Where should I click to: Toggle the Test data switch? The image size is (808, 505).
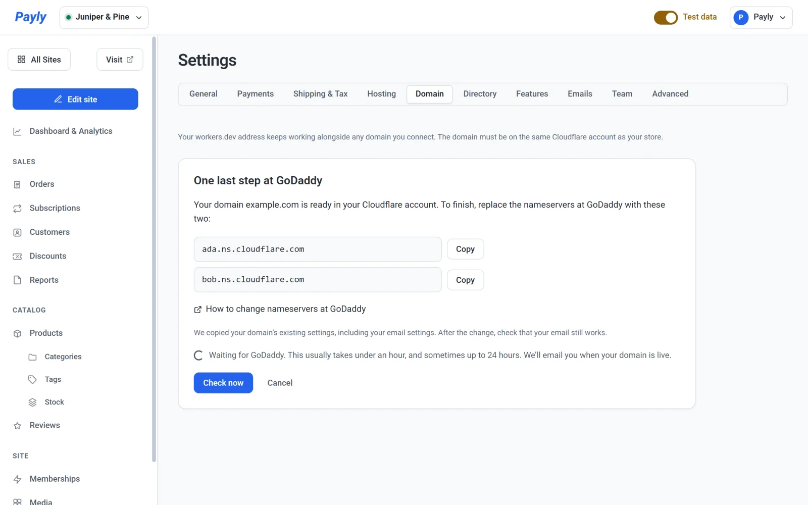pyautogui.click(x=666, y=18)
